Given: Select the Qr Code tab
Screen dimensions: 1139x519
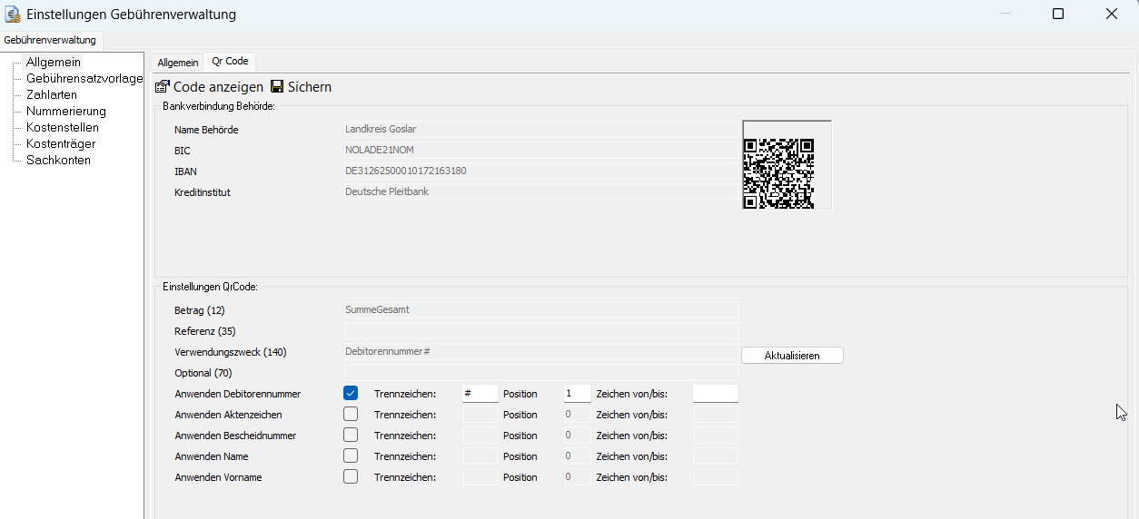Looking at the screenshot, I should (x=230, y=62).
